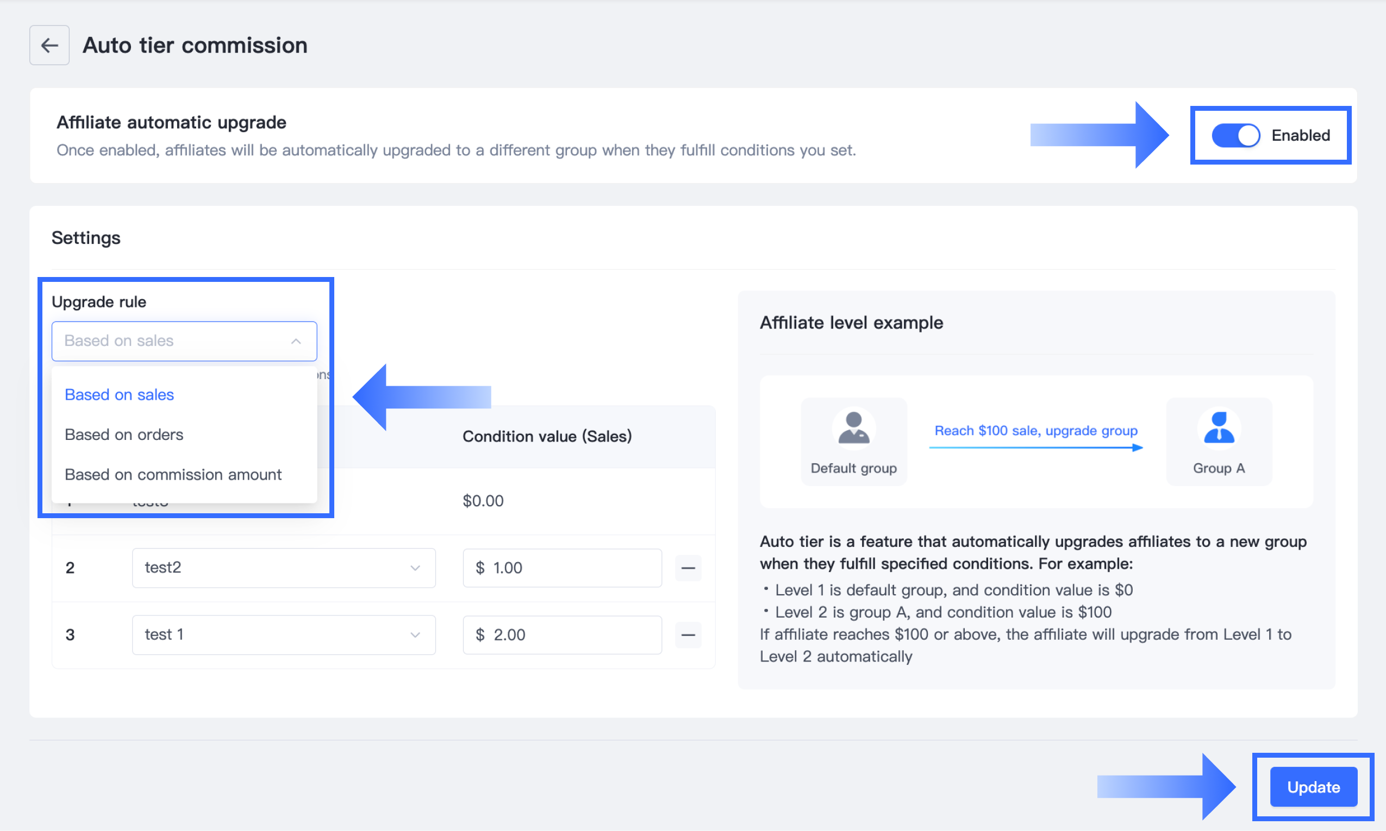Click the Update button
This screenshot has width=1386, height=831.
[x=1313, y=787]
